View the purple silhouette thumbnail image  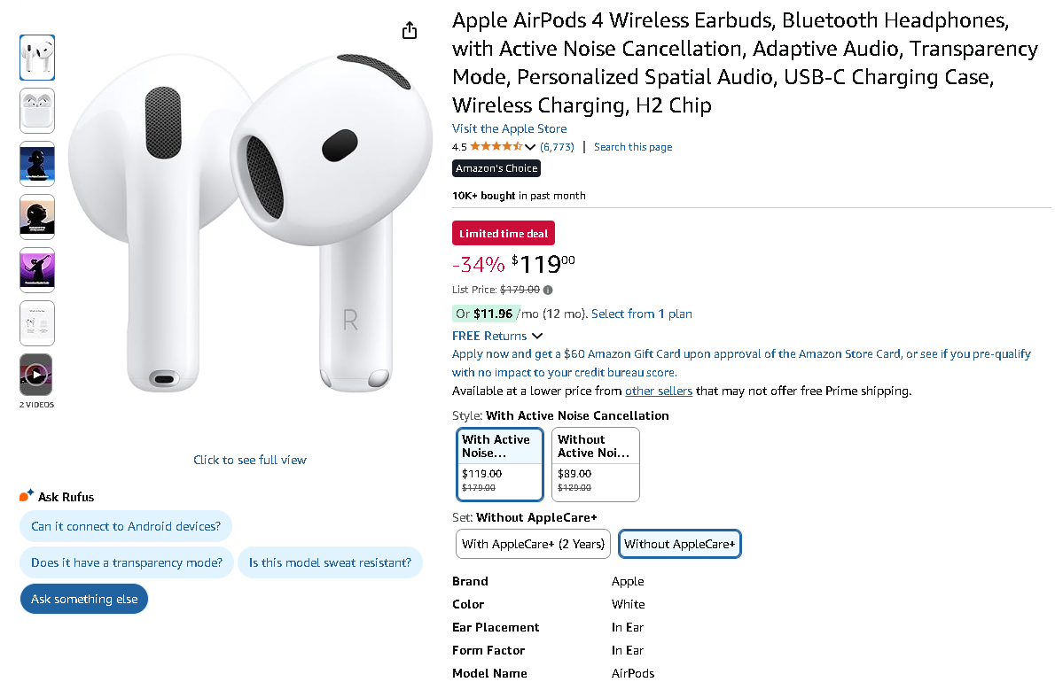click(x=37, y=269)
